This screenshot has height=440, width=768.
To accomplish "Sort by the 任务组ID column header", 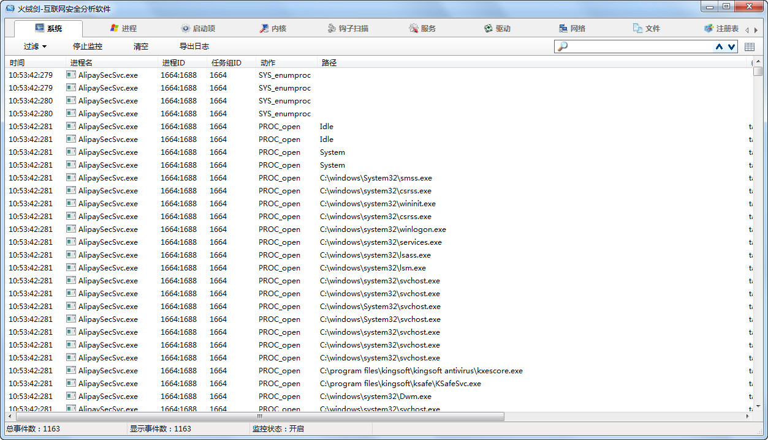I will click(x=232, y=62).
